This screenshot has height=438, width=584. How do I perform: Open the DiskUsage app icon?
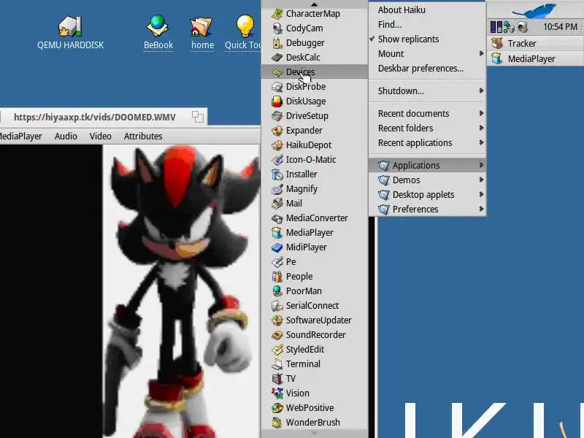pos(277,101)
